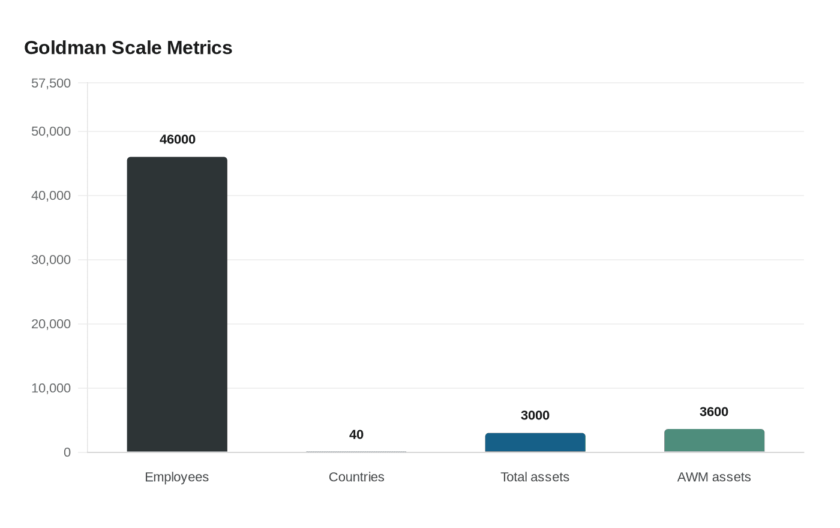This screenshot has height=528, width=840.
Task: Select the 30,000 y-axis tick label
Action: click(51, 260)
